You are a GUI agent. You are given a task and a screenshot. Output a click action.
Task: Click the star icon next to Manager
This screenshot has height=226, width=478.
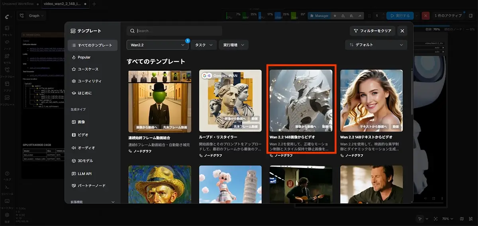coord(335,16)
